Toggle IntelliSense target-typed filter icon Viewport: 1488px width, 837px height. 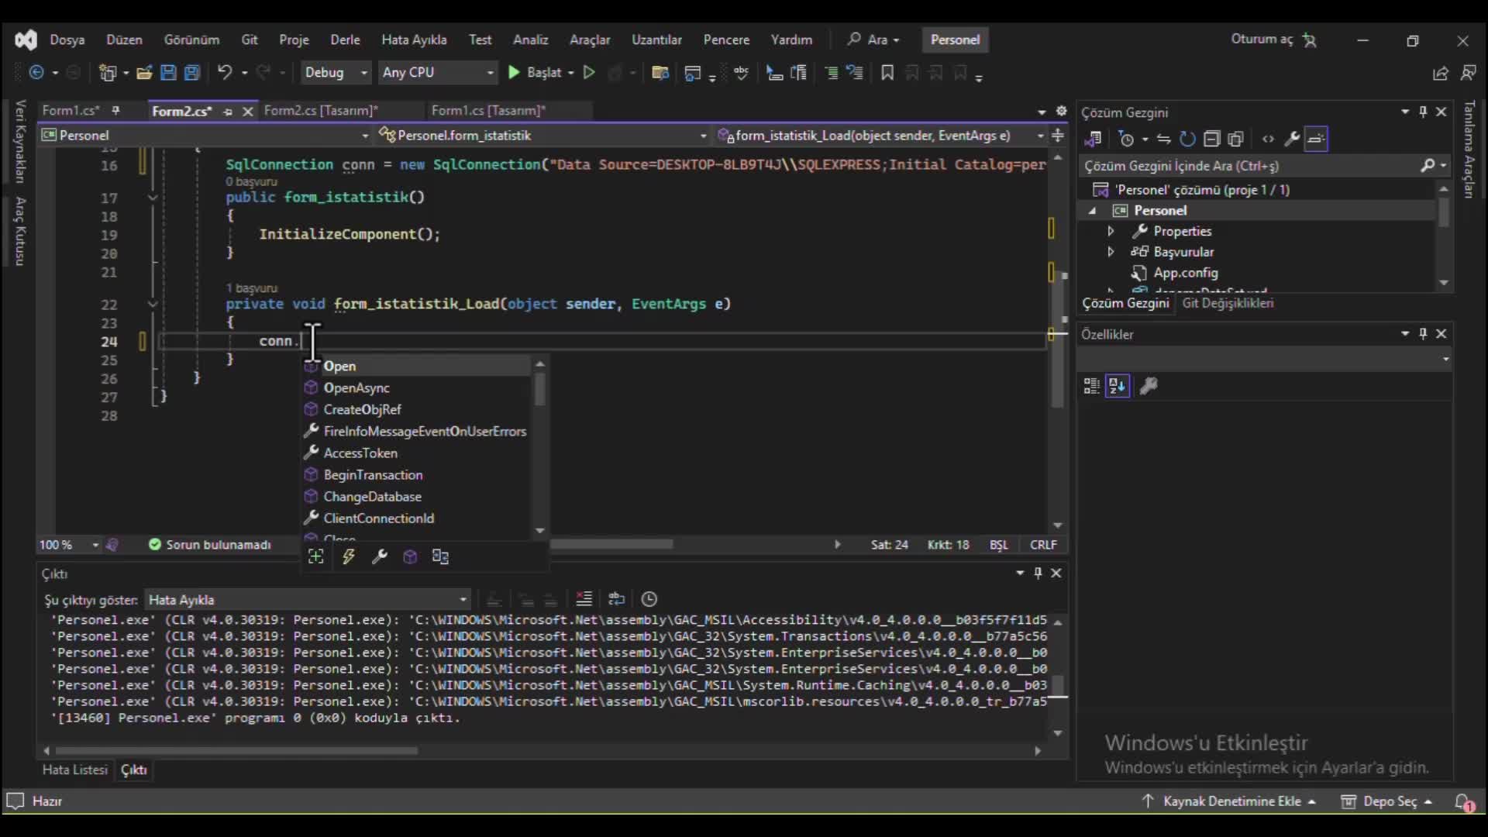(x=315, y=556)
